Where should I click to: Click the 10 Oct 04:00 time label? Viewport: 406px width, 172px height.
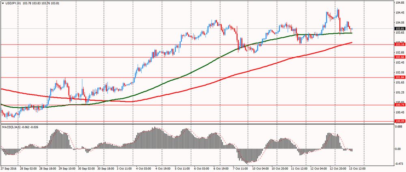coord(261,168)
